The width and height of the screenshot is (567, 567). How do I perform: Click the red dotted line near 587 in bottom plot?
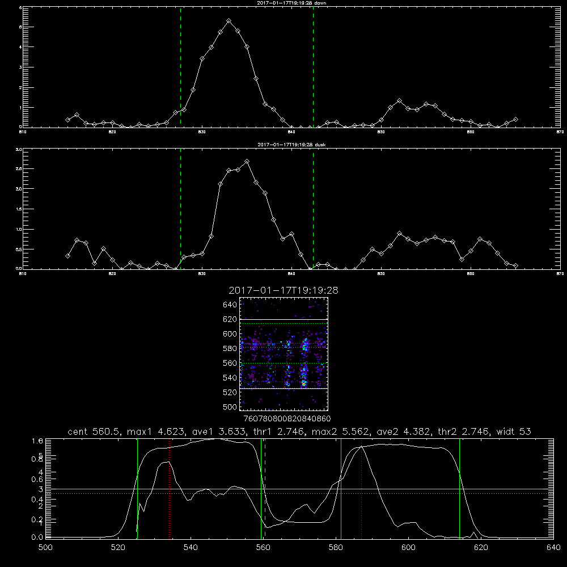pyautogui.click(x=361, y=488)
